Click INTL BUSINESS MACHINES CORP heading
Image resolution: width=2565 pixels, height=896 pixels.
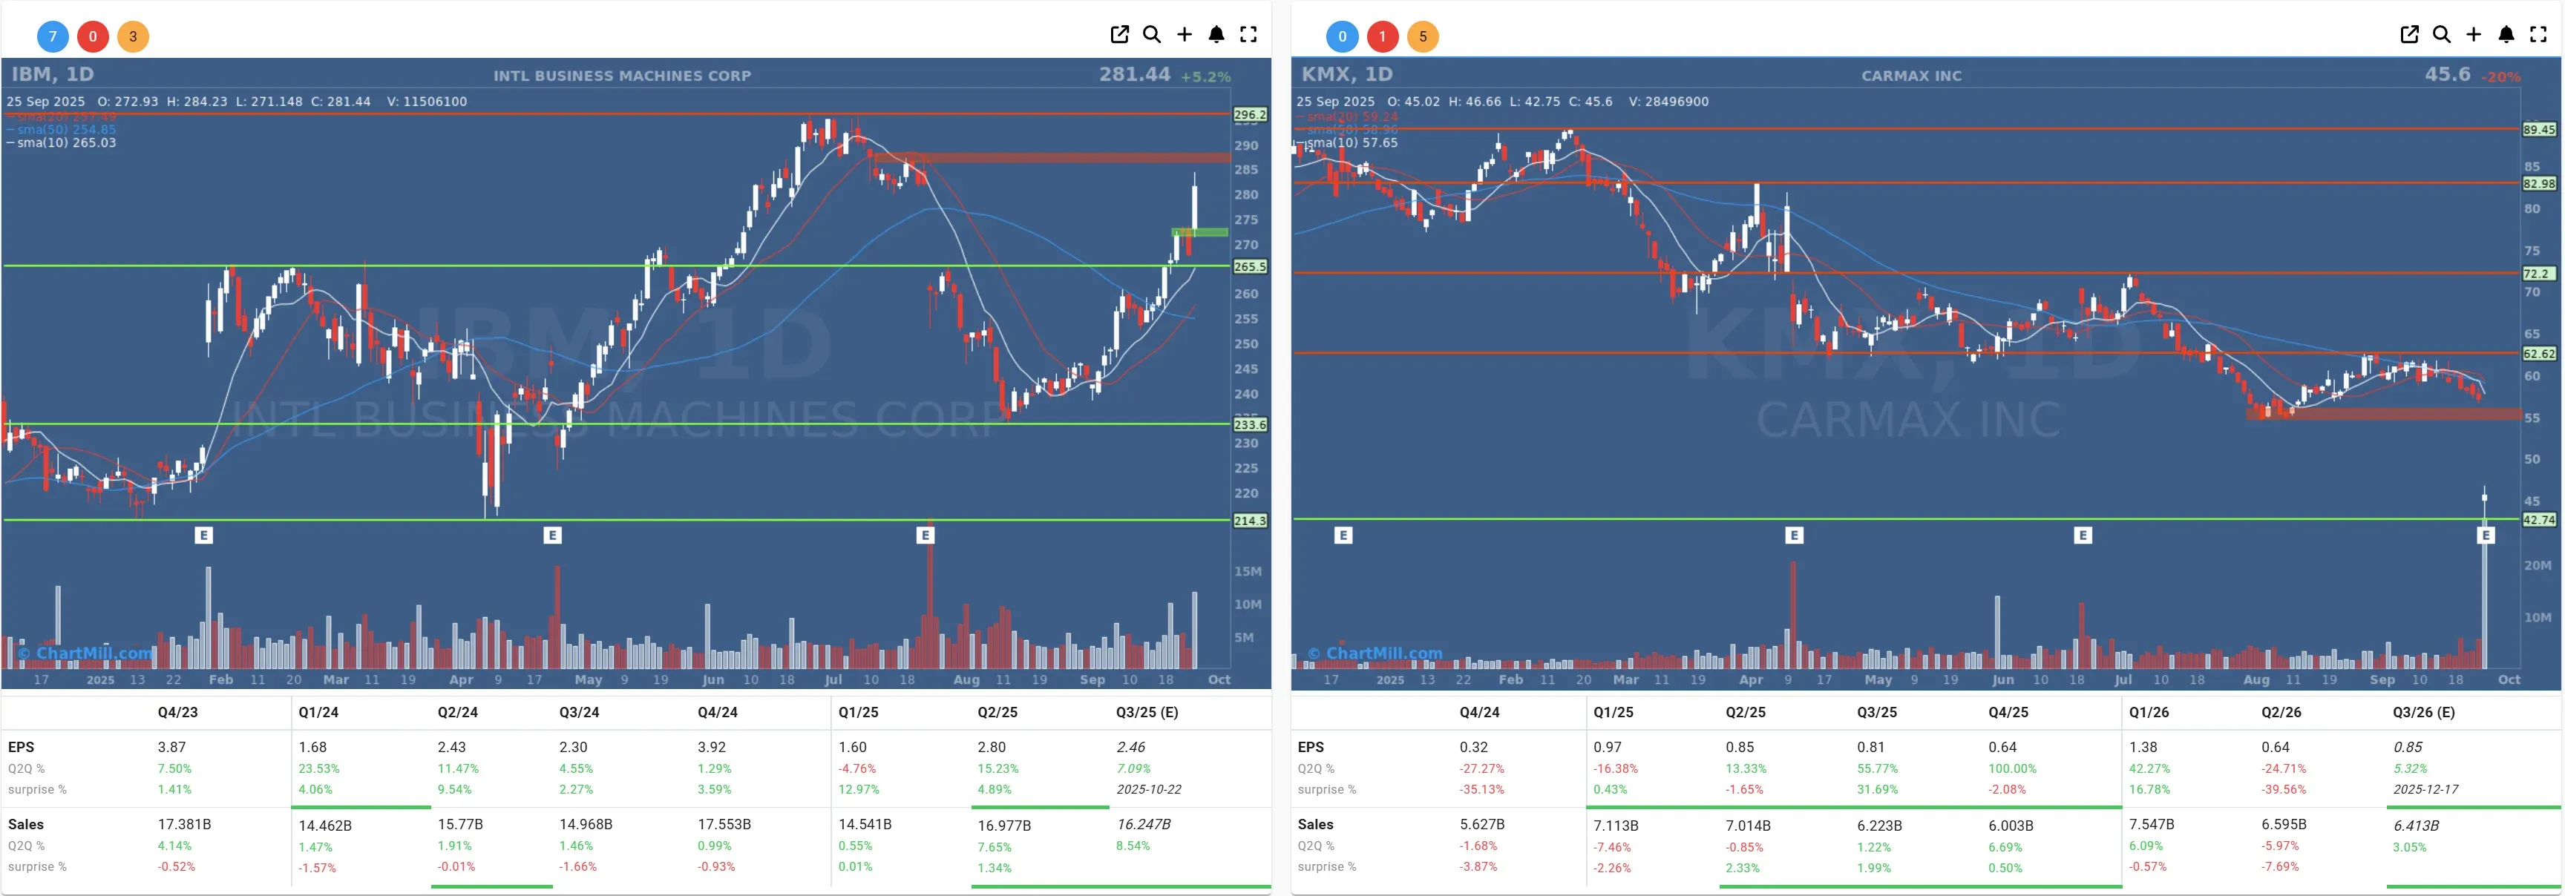[623, 76]
